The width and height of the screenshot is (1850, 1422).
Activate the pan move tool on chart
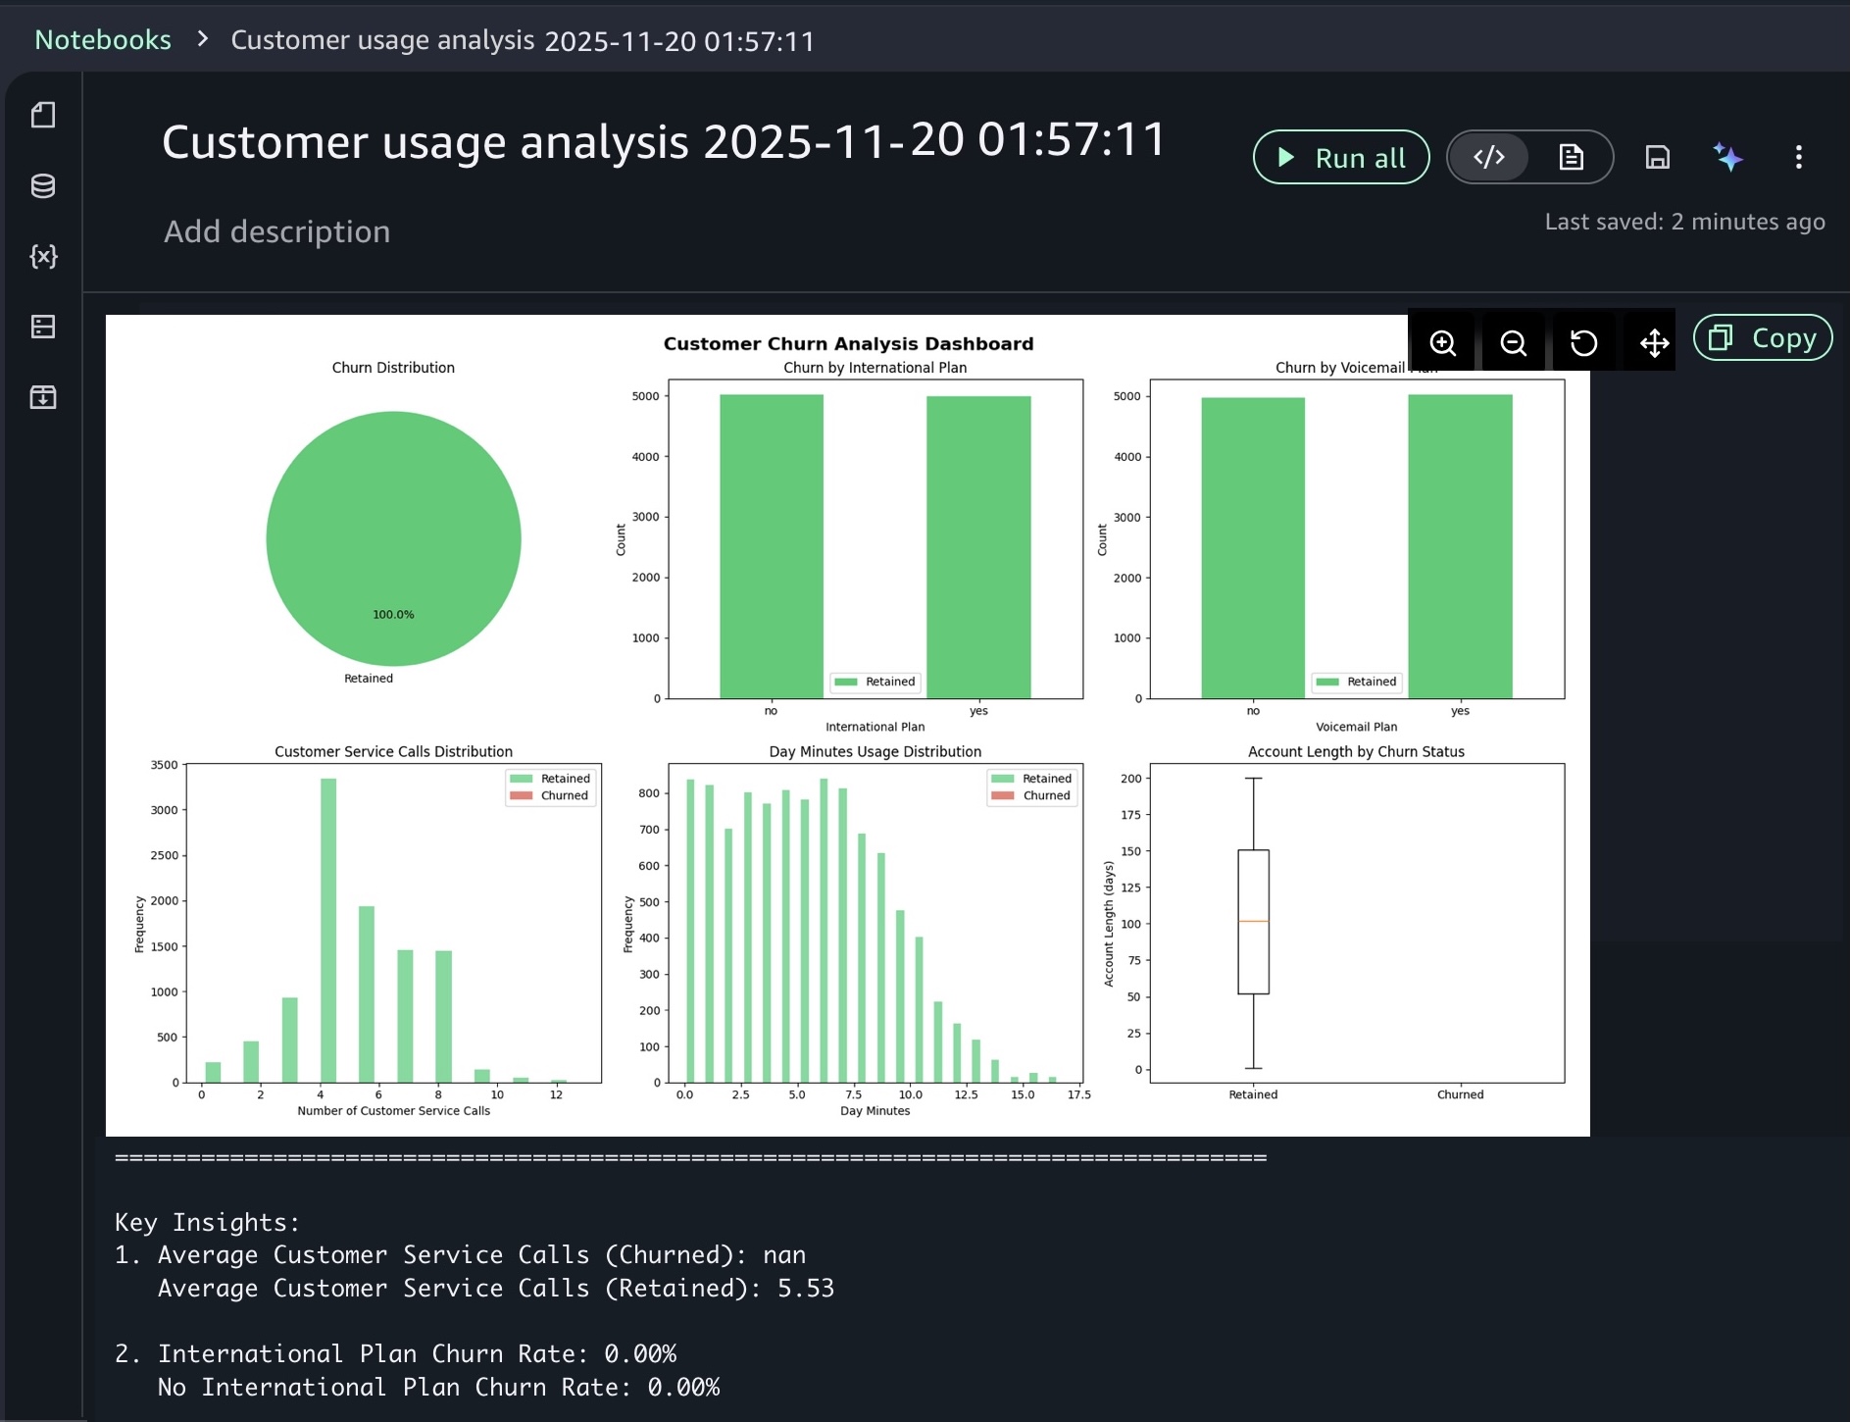1654,342
